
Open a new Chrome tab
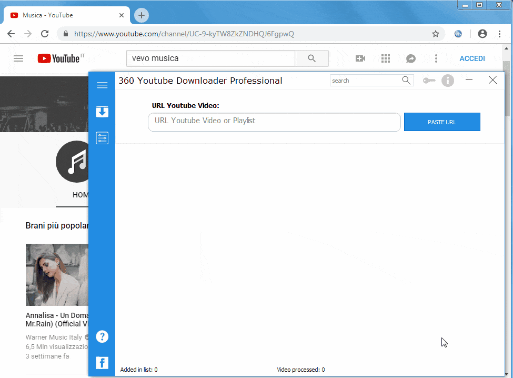[142, 15]
